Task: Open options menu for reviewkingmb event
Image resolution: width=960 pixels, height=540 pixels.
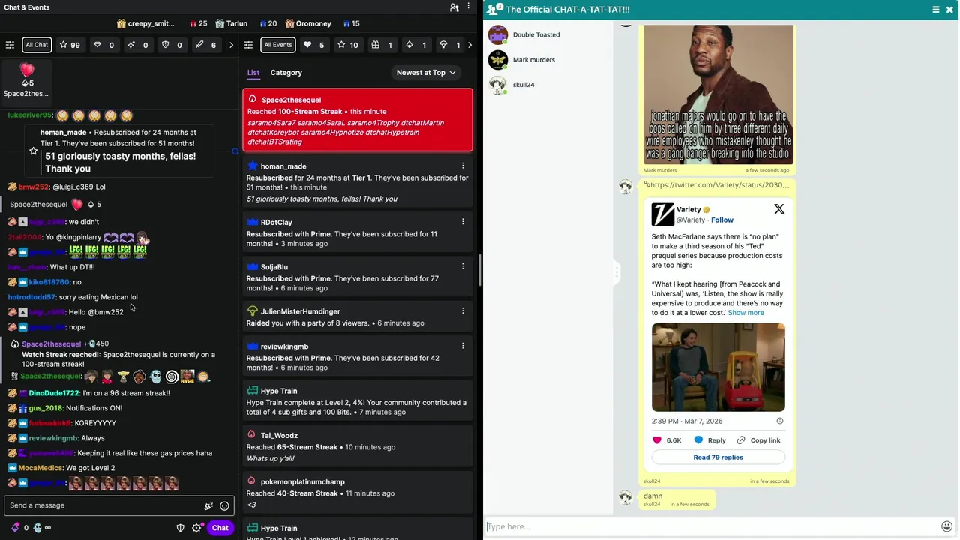Action: tap(463, 346)
